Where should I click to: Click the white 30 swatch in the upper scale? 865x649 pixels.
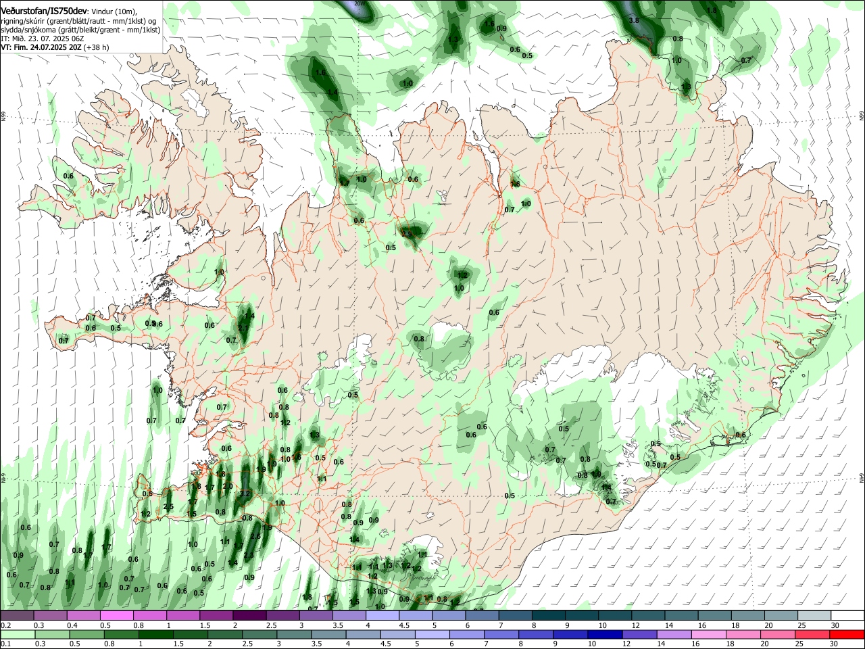pyautogui.click(x=847, y=616)
